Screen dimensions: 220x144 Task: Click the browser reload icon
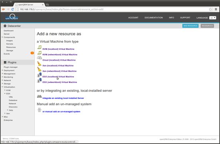coord(13,9)
